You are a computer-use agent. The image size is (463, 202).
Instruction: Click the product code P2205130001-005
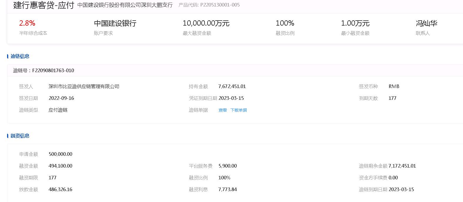[220, 5]
